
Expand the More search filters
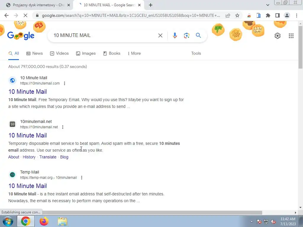coord(134,53)
